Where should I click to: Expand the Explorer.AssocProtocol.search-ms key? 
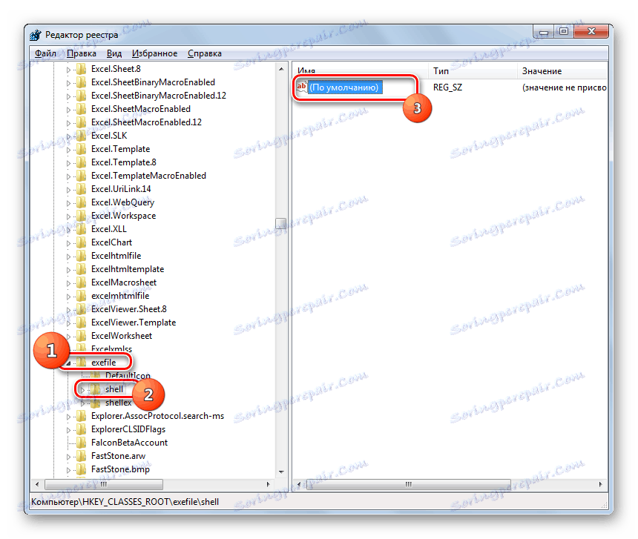(68, 417)
